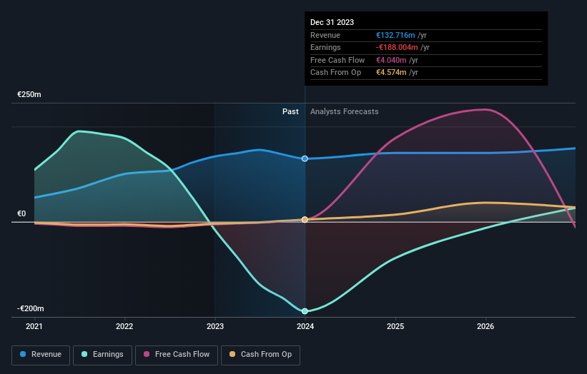Click the Cash From Op data point at 2024
Image resolution: width=587 pixels, height=374 pixels.
tap(305, 220)
